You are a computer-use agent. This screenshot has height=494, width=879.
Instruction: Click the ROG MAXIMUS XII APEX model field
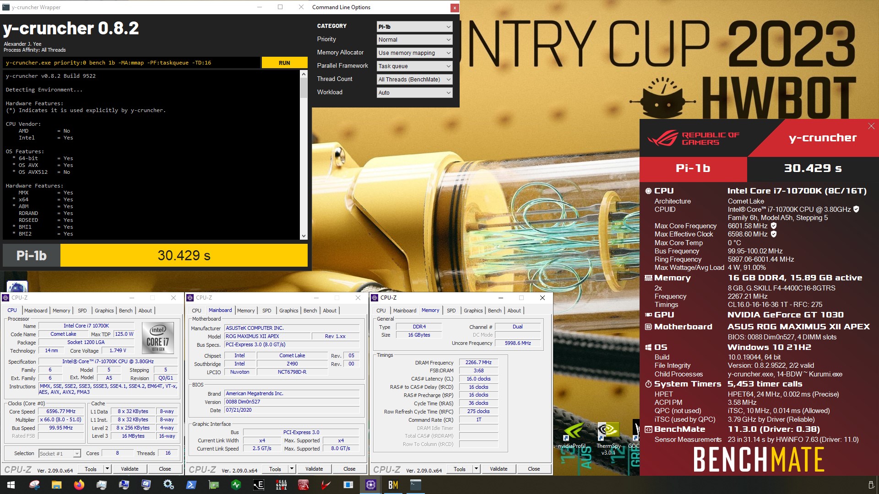[267, 336]
